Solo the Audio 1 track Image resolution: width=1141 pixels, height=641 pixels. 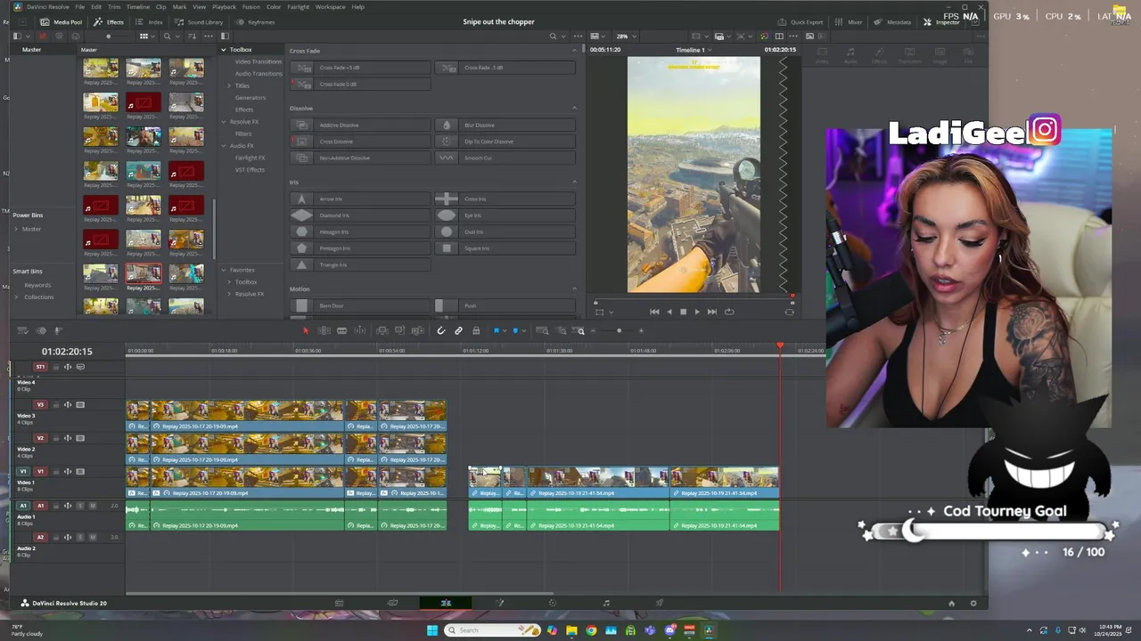tap(80, 506)
